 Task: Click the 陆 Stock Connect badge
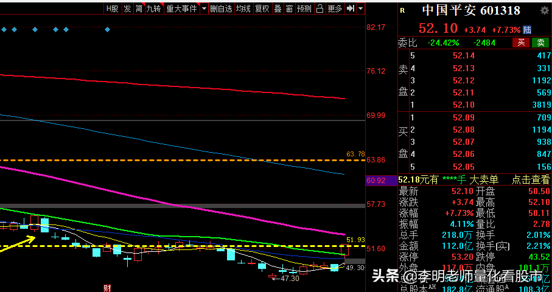(x=528, y=30)
